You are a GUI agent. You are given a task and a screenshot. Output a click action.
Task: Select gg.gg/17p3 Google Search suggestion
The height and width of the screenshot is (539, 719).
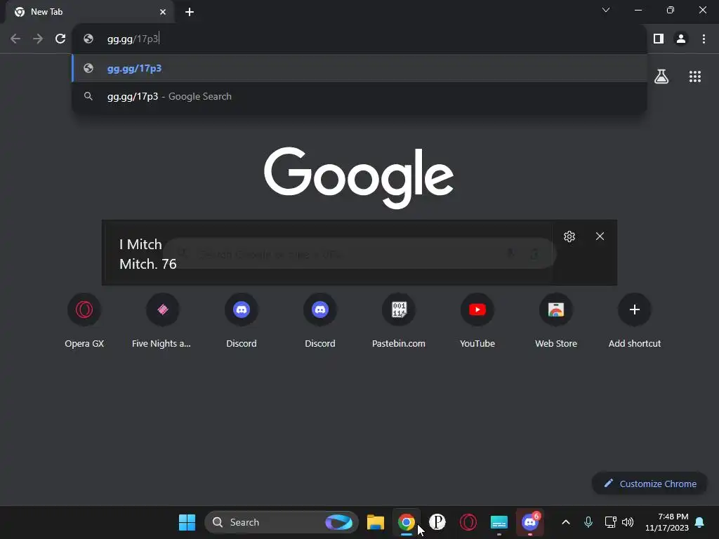(x=359, y=96)
